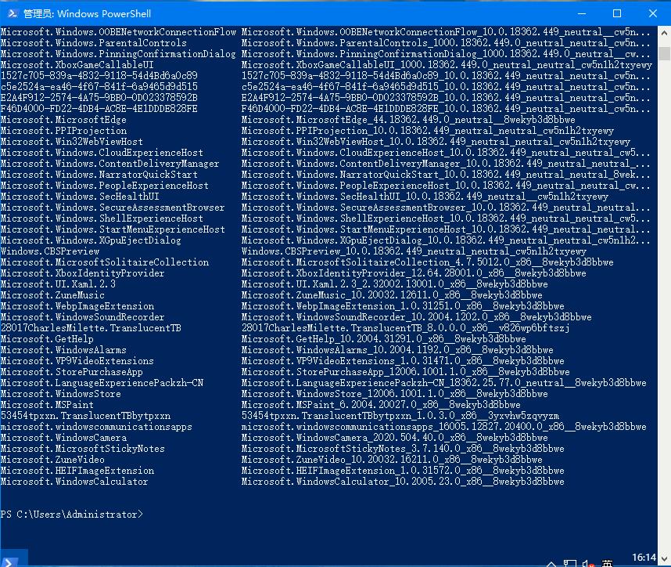
Task: Minimize the PowerShell window
Action: 580,13
